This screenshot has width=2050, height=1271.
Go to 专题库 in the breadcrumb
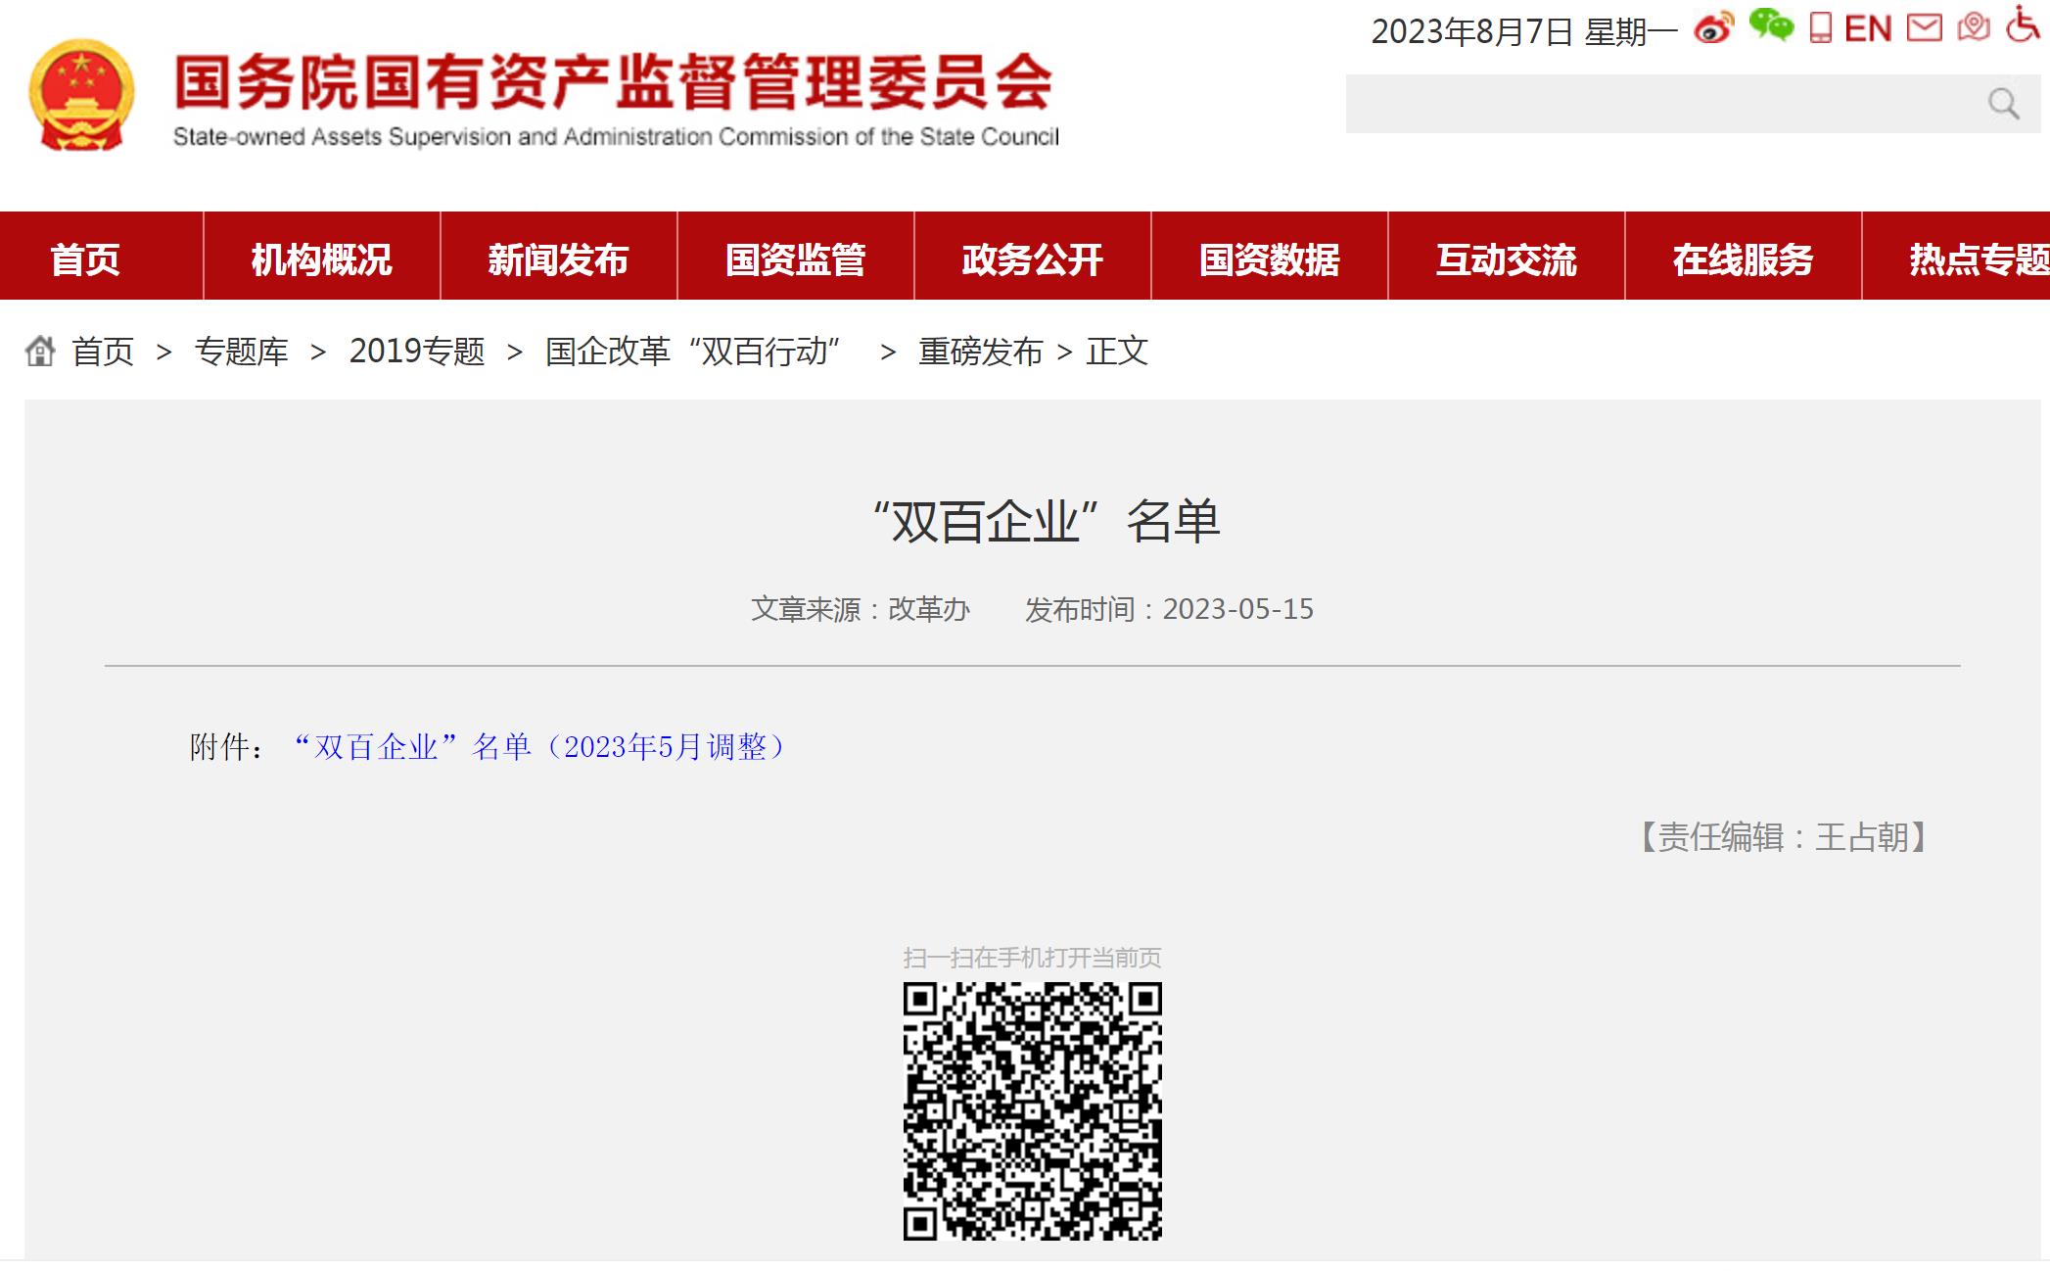point(241,351)
